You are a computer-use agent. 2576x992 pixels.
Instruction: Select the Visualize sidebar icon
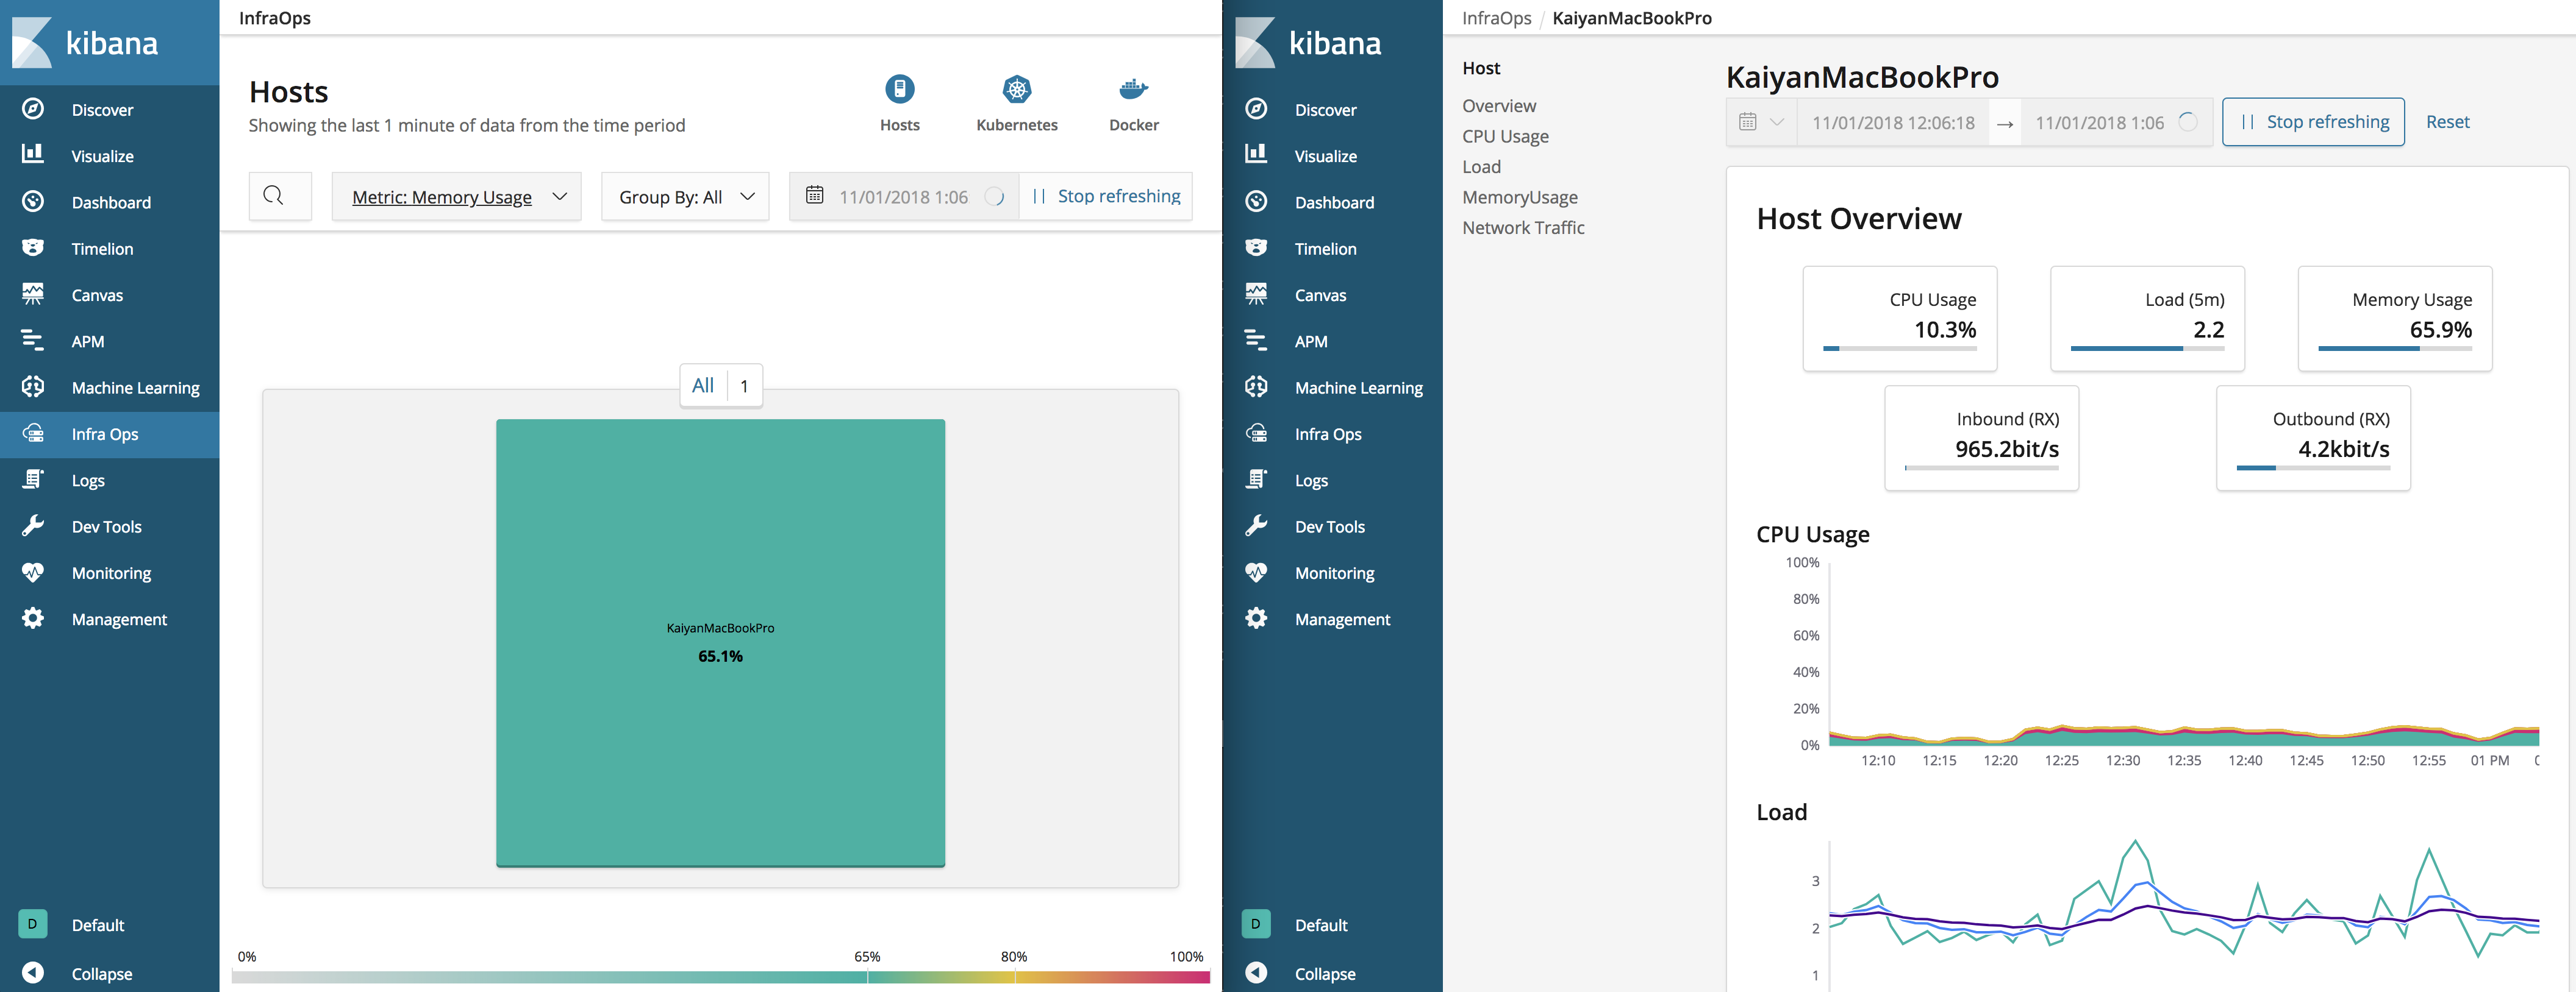click(x=33, y=156)
